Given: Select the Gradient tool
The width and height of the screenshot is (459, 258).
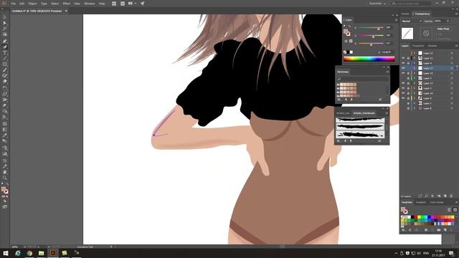Looking at the screenshot, I should [5, 130].
